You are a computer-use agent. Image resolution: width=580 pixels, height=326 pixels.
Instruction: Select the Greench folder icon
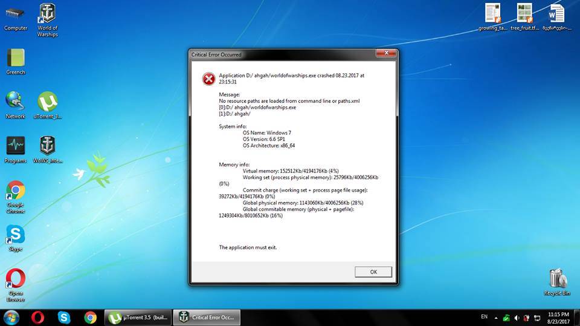[16, 62]
